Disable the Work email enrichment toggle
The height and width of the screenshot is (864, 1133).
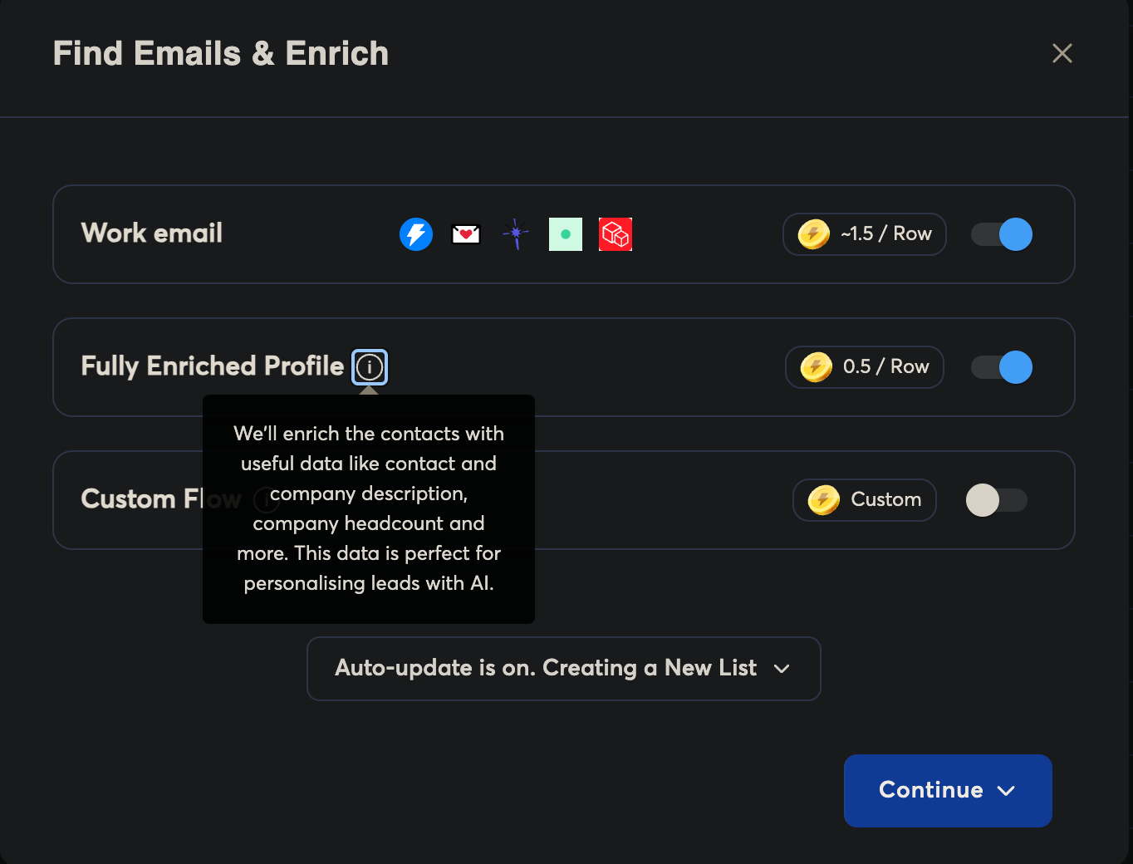1002,234
